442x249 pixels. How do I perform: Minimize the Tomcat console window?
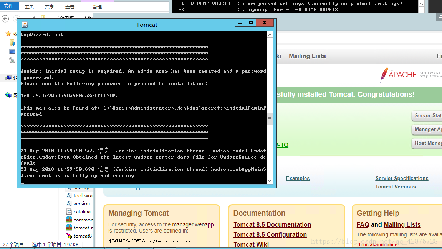pyautogui.click(x=240, y=23)
